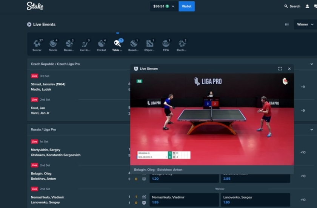This screenshot has width=317, height=208.
Task: Open the FIFA live events category
Action: tap(166, 46)
